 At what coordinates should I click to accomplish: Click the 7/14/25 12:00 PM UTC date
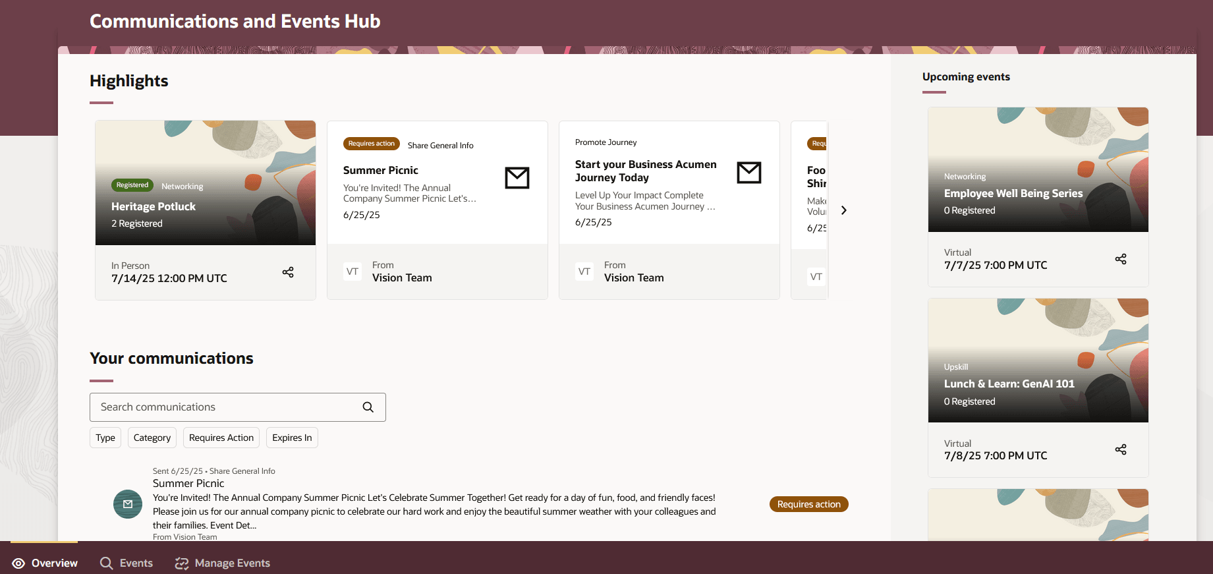(x=169, y=279)
